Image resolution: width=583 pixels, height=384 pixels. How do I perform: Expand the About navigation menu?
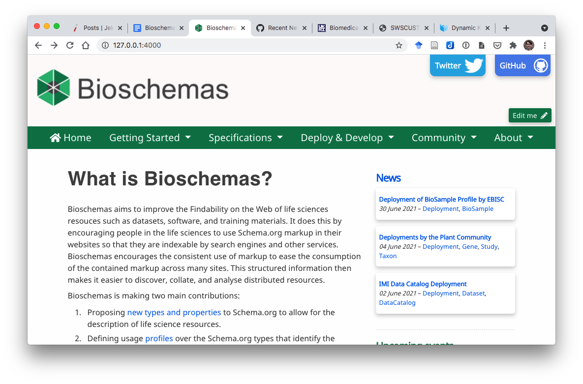513,138
